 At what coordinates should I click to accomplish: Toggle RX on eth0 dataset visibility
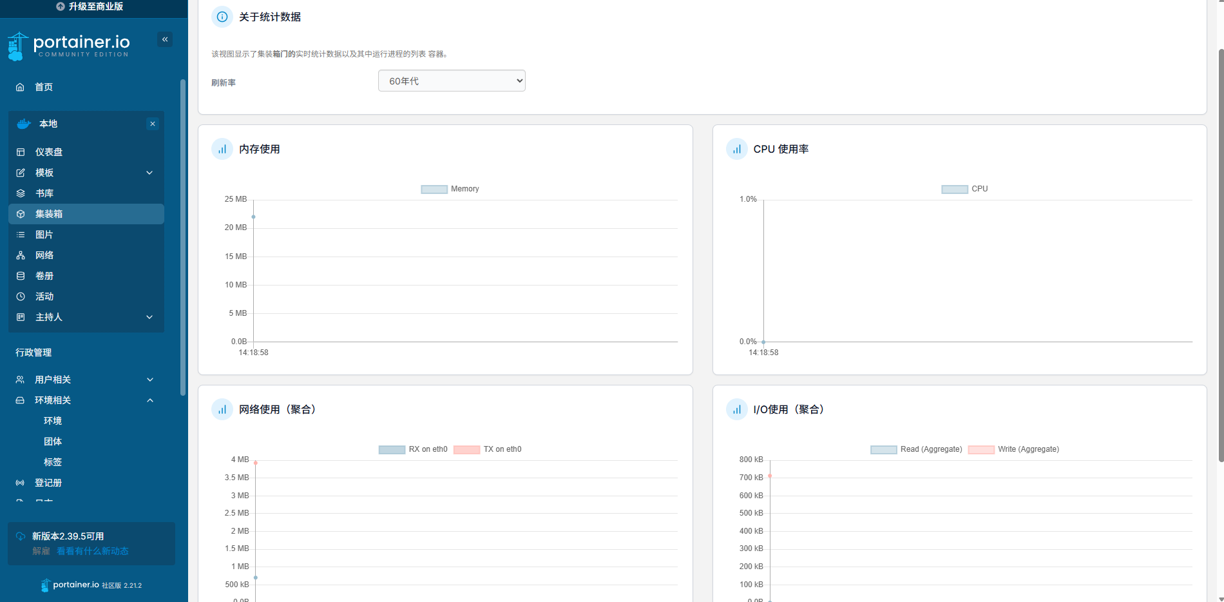tap(413, 449)
